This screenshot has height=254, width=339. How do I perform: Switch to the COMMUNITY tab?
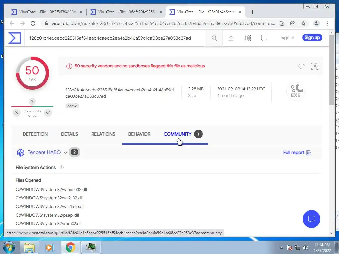(177, 134)
